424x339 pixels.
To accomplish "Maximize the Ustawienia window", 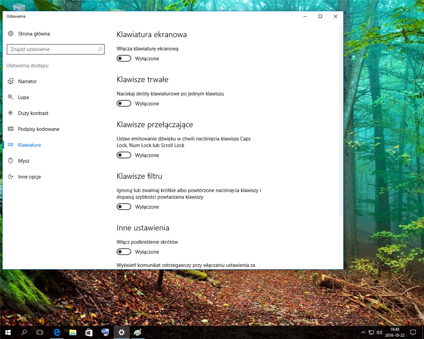I will pos(320,16).
